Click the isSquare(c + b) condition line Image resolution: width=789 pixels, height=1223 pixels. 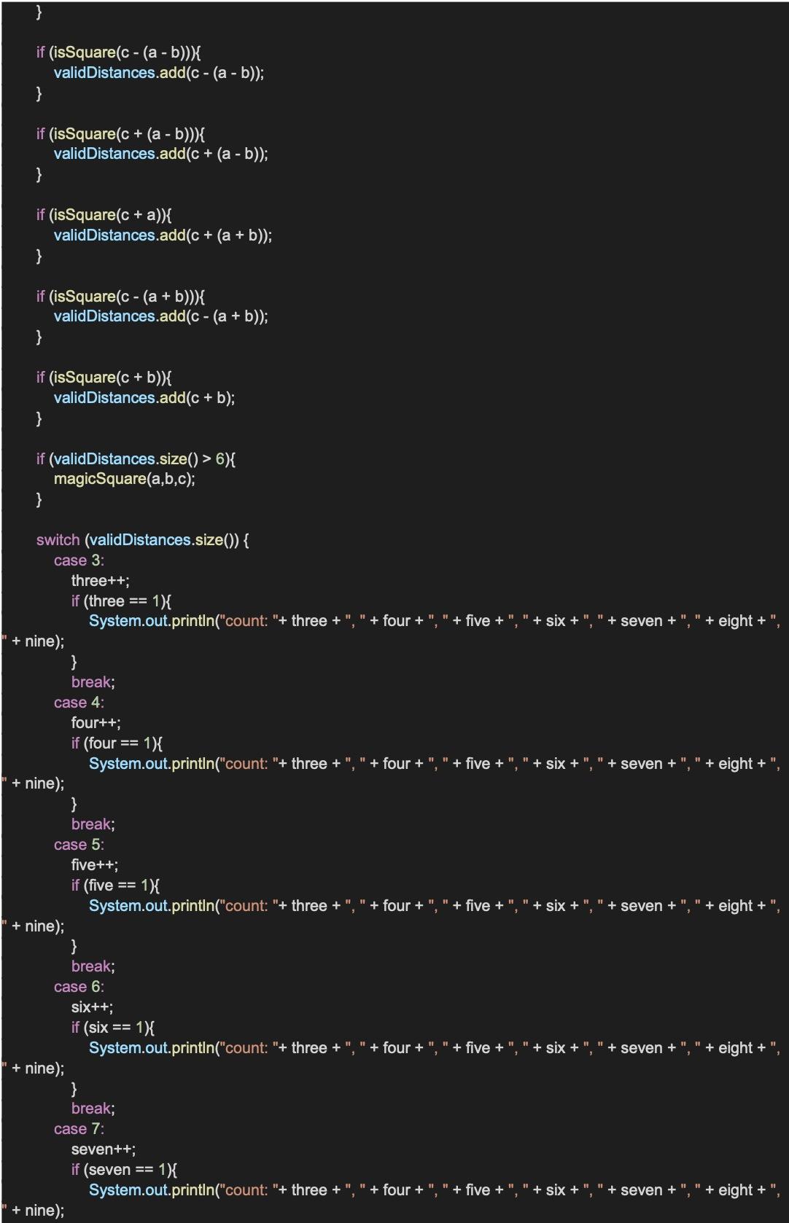[104, 378]
